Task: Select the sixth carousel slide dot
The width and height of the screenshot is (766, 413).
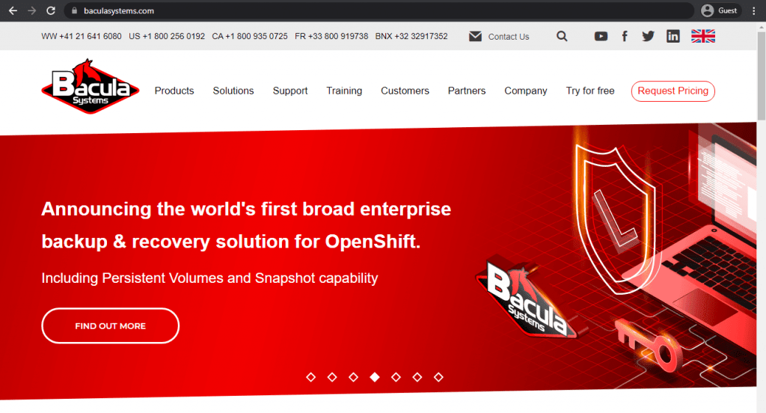Action: pos(417,377)
